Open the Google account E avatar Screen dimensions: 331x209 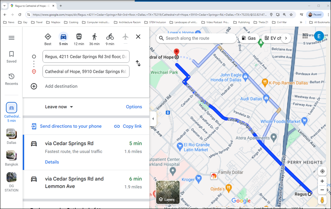pyautogui.click(x=319, y=36)
